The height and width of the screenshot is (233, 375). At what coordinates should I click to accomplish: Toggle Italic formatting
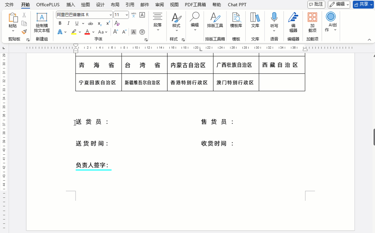[69, 23]
